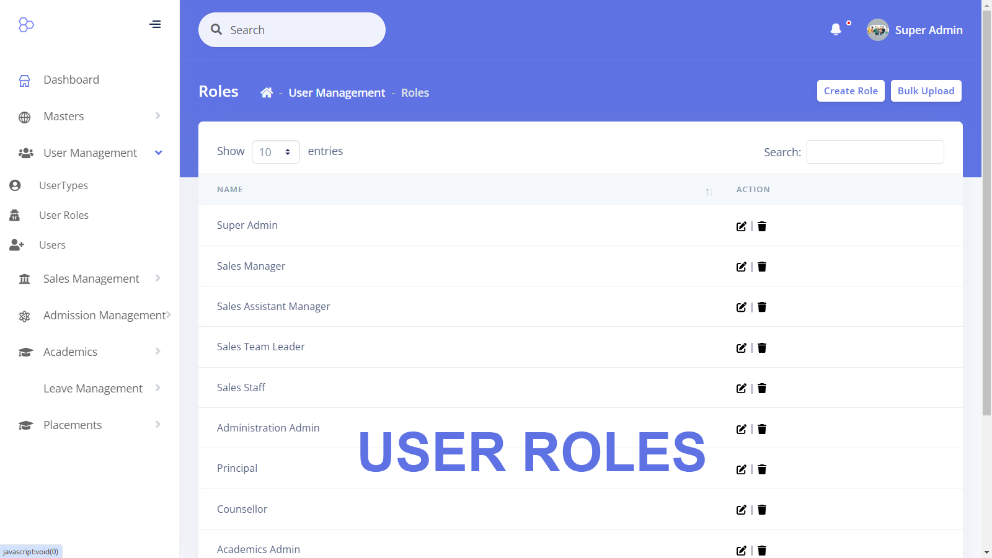
Task: Open the Show entries dropdown
Action: point(275,152)
